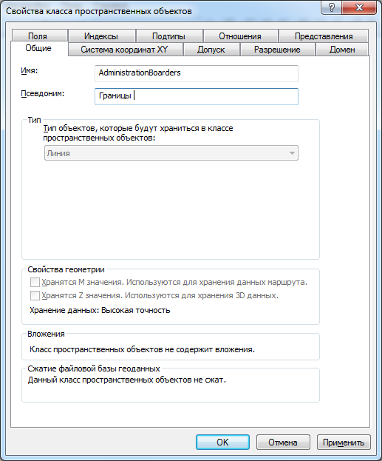
Task: Open Система координат XY tab
Action: pyautogui.click(x=124, y=50)
